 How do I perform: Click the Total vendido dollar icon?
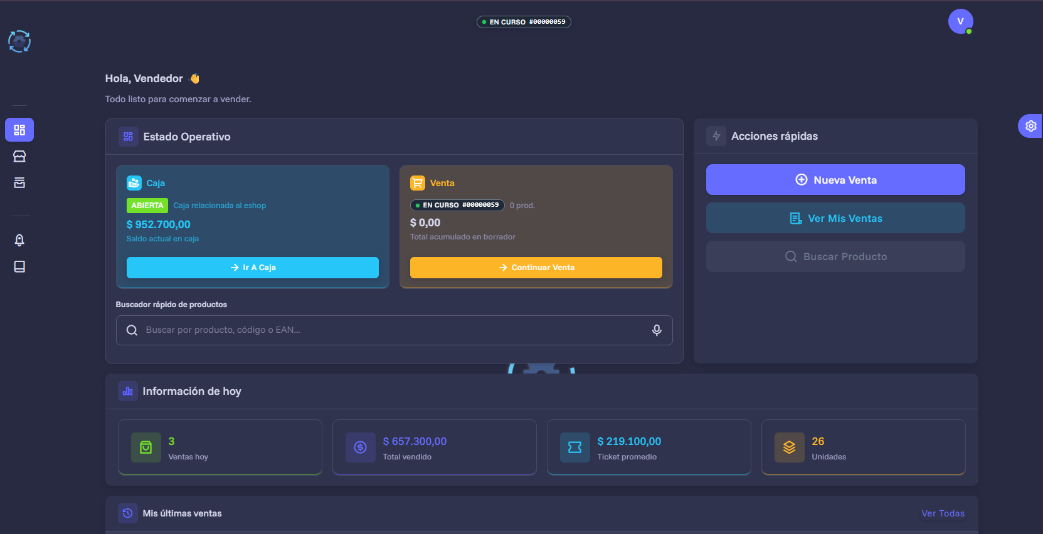(361, 448)
